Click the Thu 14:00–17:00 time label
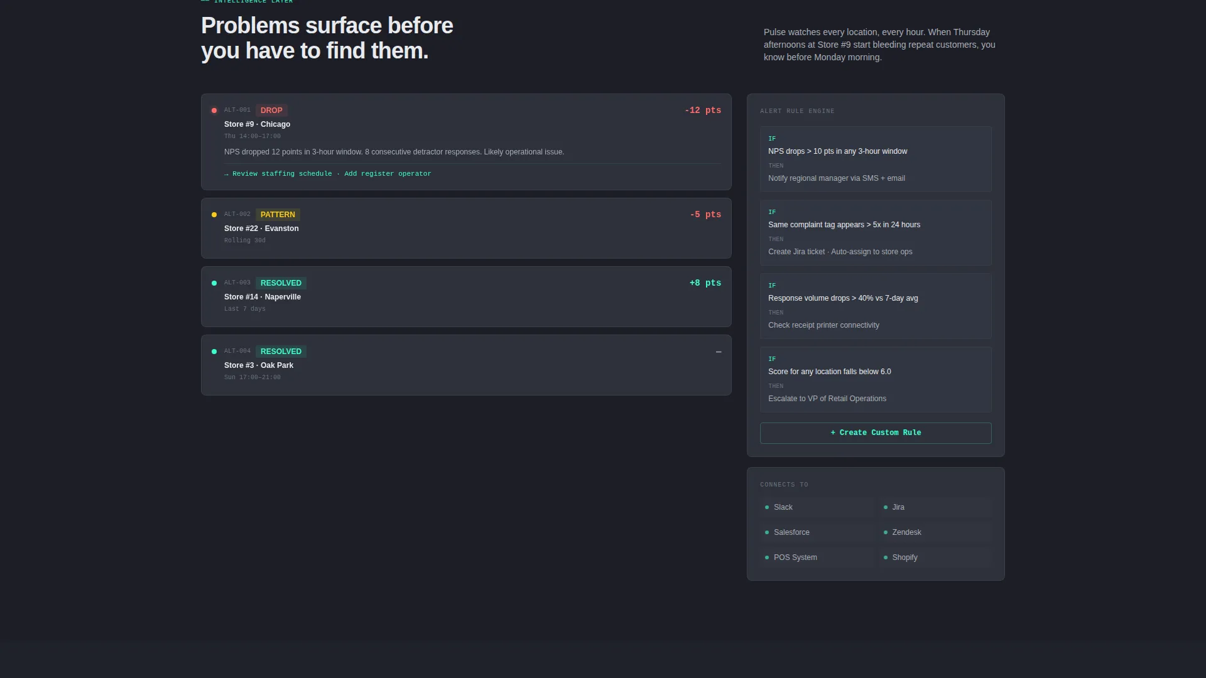Screen dimensions: 1206x678 253,136
